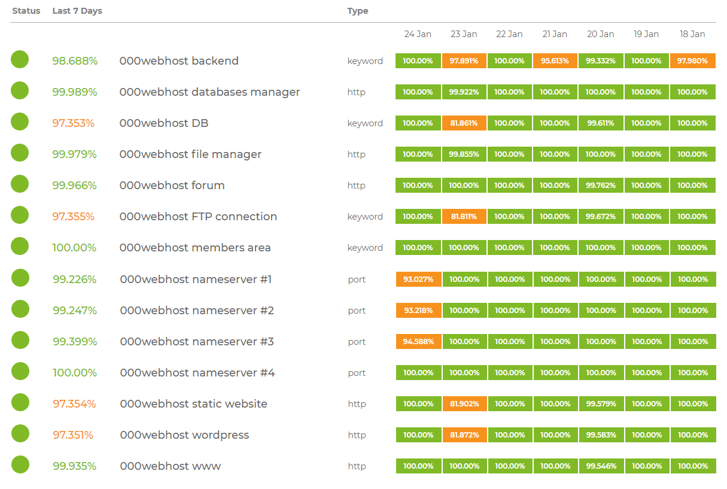Select the 97.354% uptime for static website

[74, 404]
